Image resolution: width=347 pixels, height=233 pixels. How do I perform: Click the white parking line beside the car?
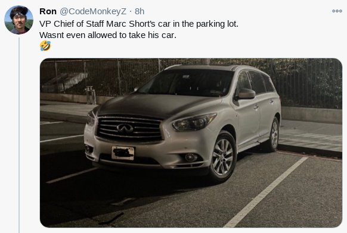[x=265, y=192]
